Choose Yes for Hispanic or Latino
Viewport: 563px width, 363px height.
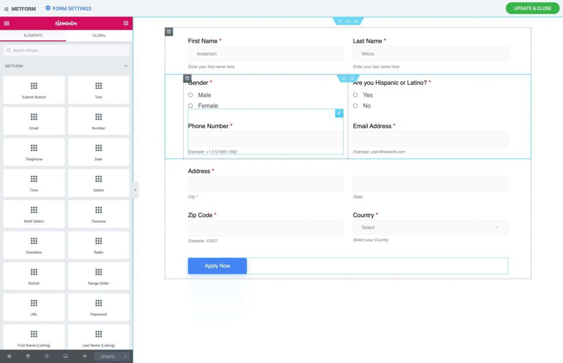(x=356, y=95)
